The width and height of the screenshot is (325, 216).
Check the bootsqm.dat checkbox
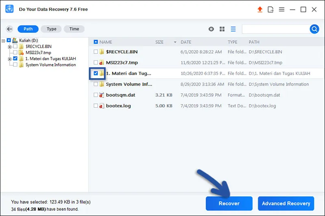pos(95,95)
